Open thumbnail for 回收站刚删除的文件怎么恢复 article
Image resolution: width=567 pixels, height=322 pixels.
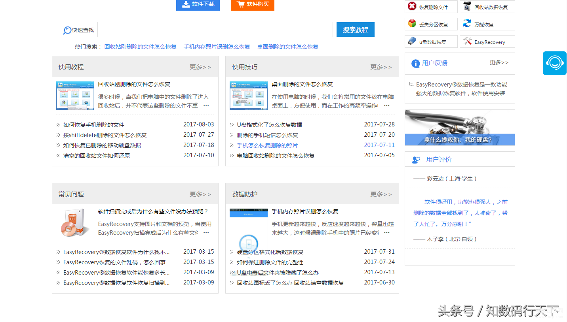pos(75,96)
